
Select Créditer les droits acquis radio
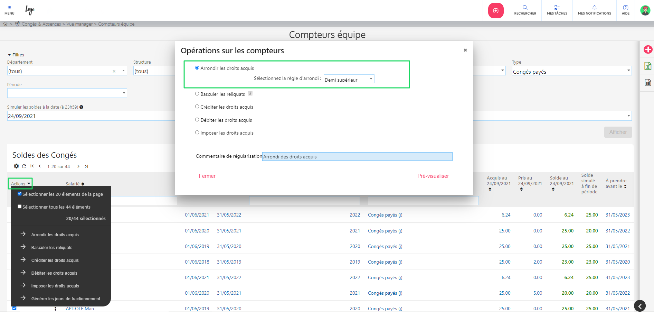[197, 107]
